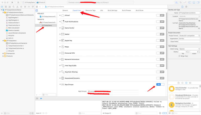Screen dimensions: 201x115
Task: Turn on the iCloud capability
Action: (x=160, y=15)
